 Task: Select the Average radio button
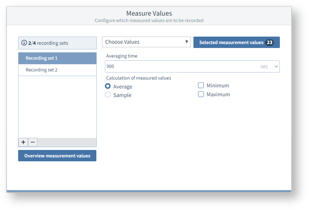tap(108, 86)
